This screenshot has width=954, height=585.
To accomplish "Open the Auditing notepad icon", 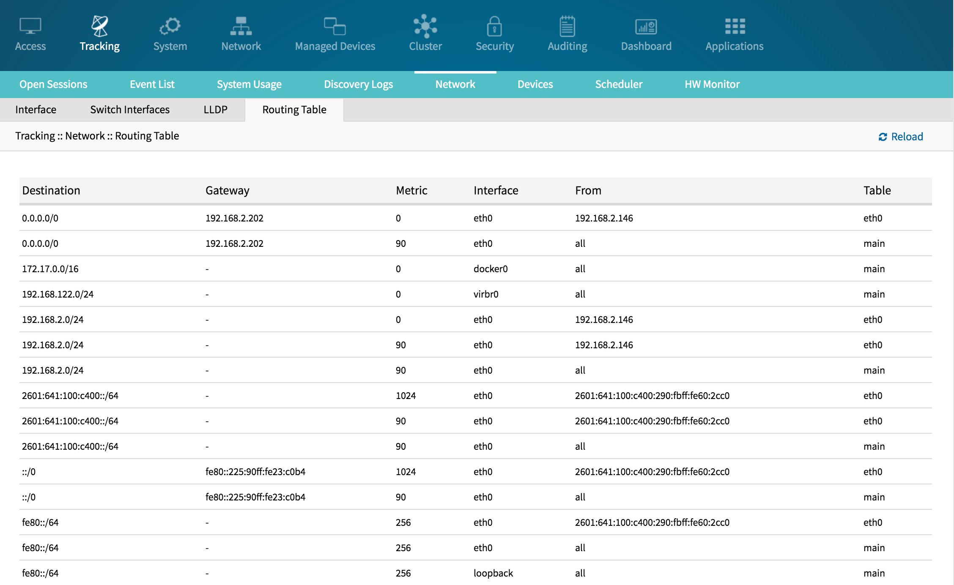I will click(567, 26).
